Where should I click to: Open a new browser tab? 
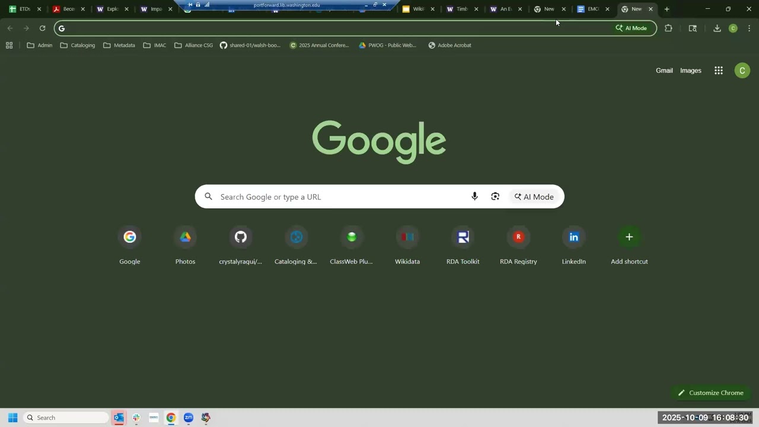pyautogui.click(x=666, y=9)
